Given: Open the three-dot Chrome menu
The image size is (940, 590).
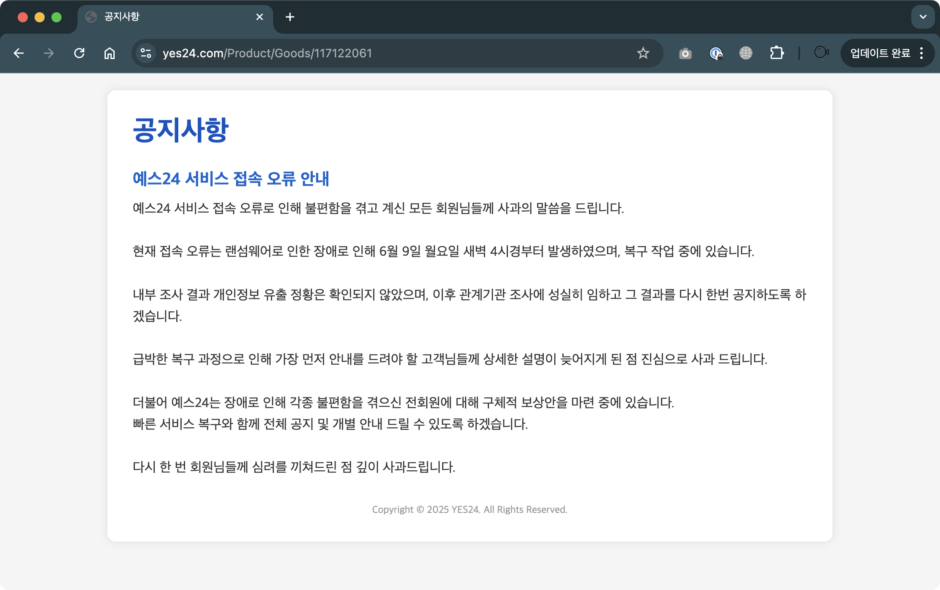Looking at the screenshot, I should coord(921,53).
